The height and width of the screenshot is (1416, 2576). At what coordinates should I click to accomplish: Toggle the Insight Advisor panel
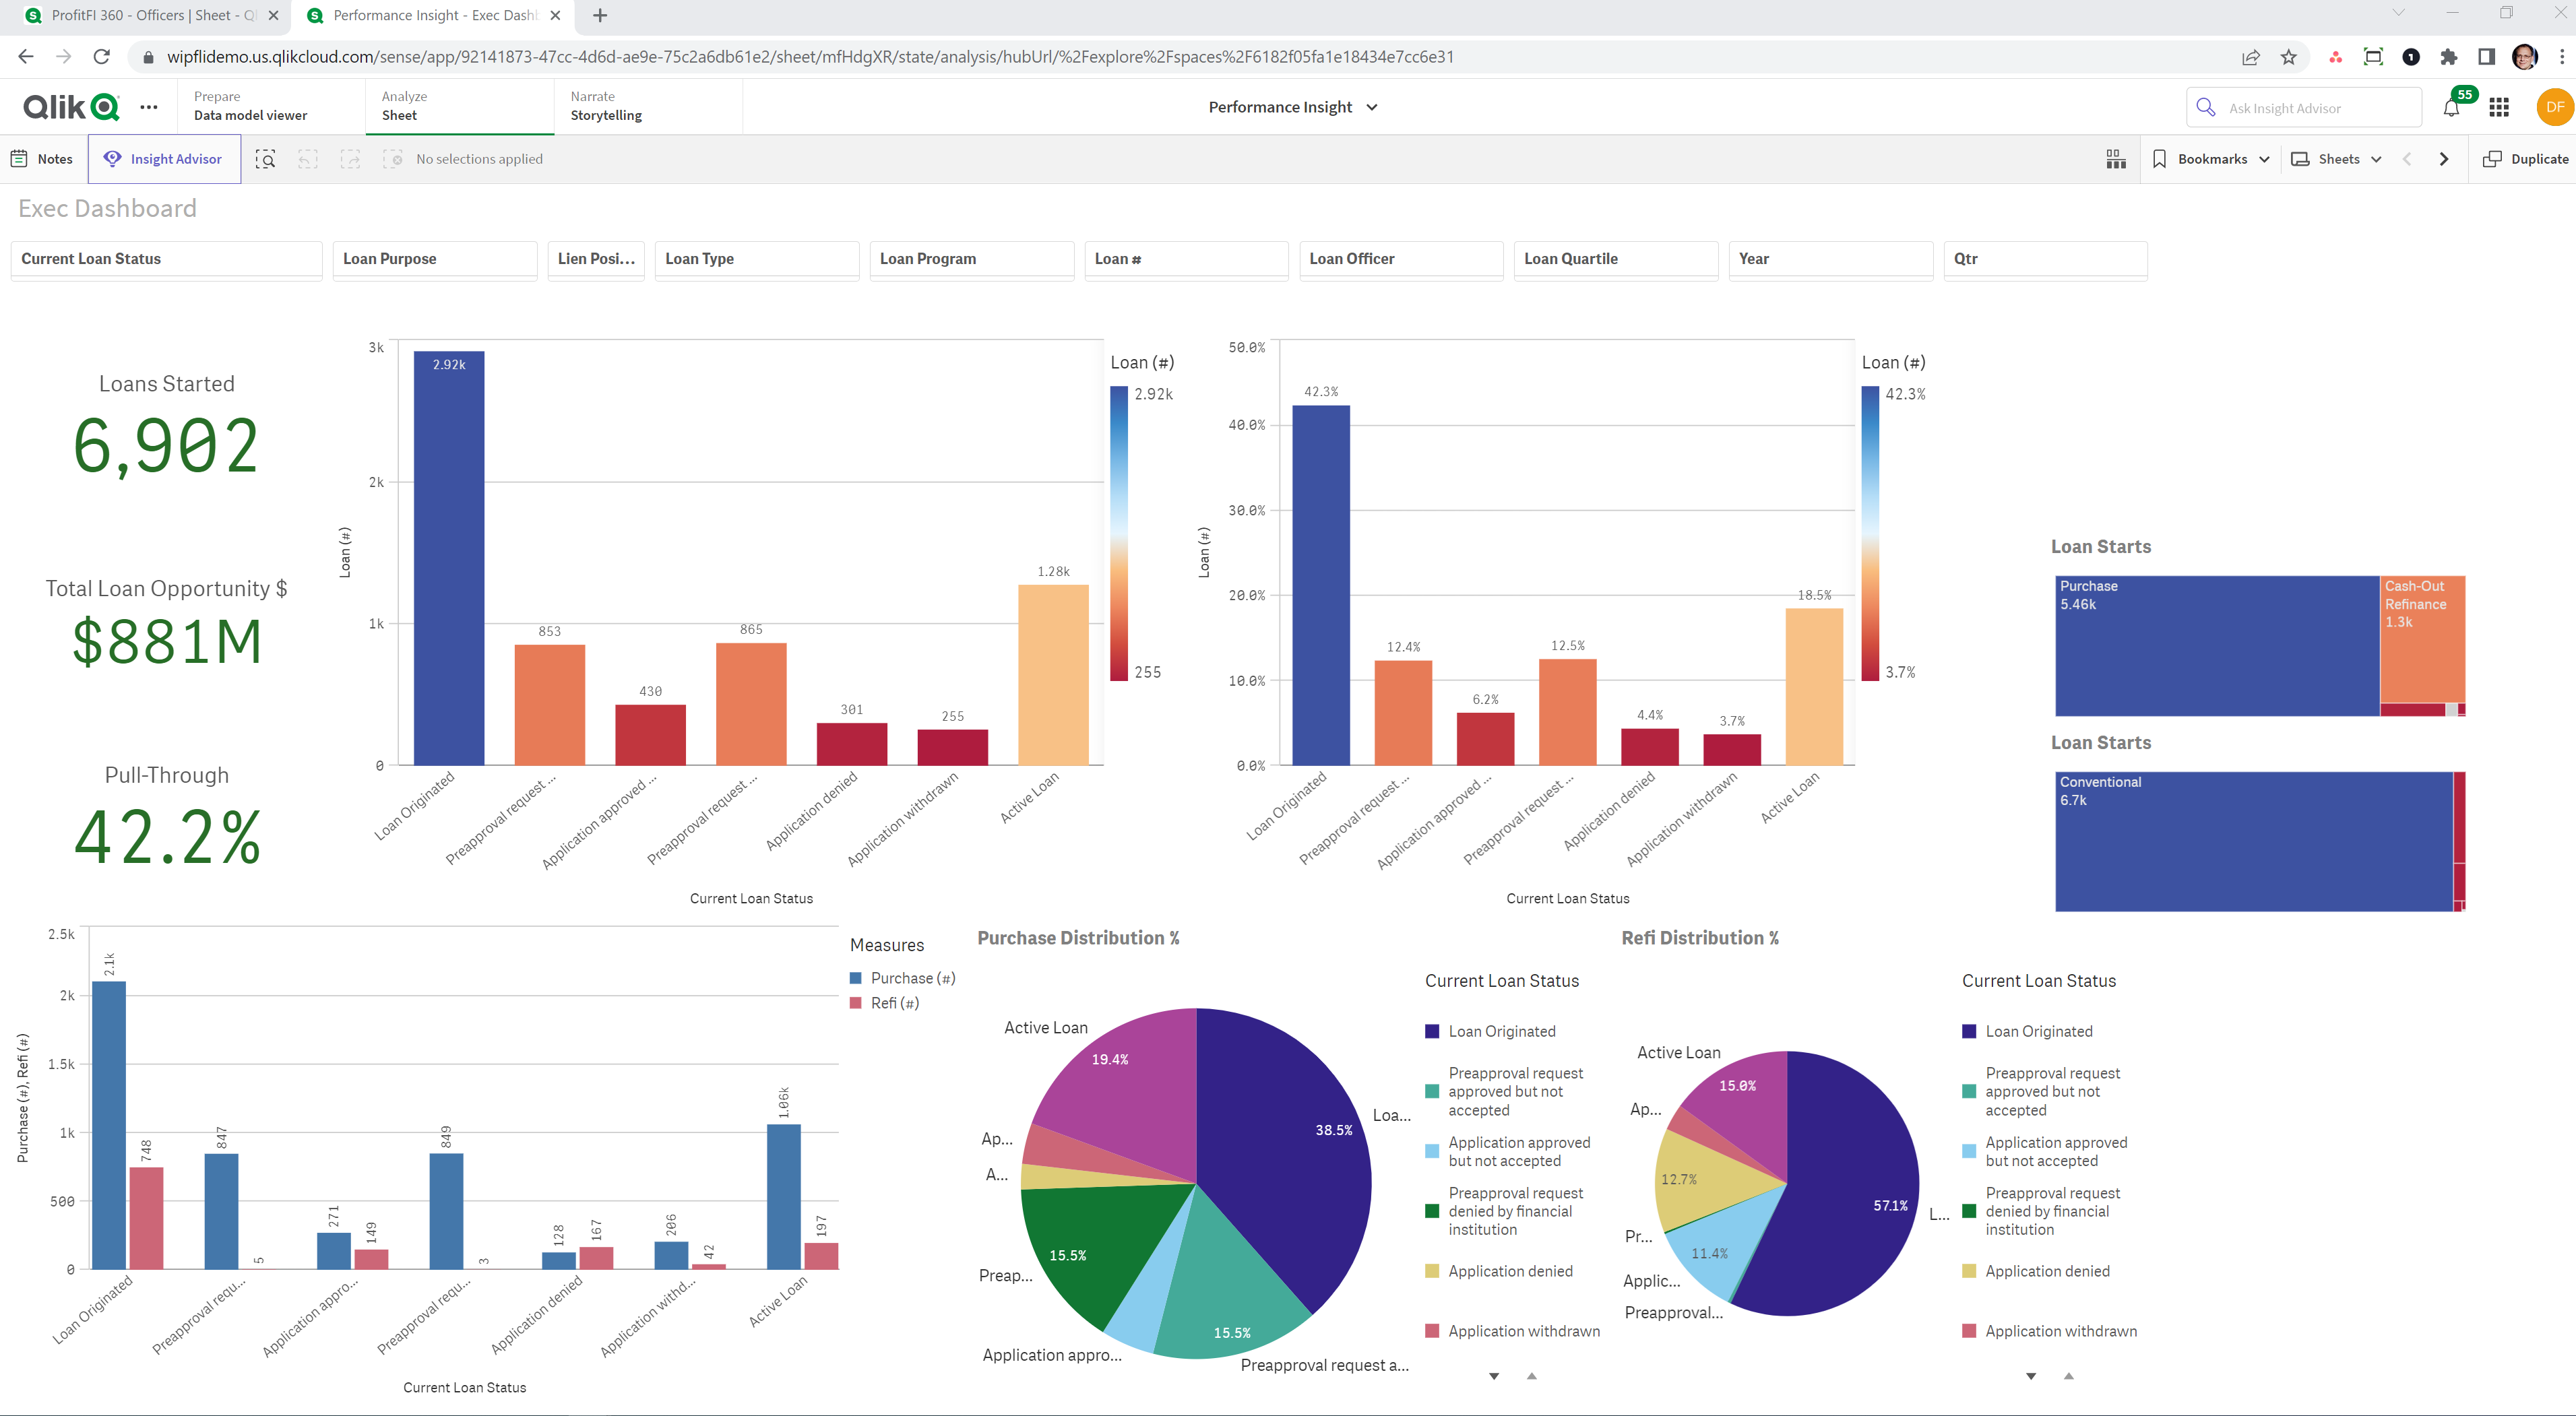(164, 159)
